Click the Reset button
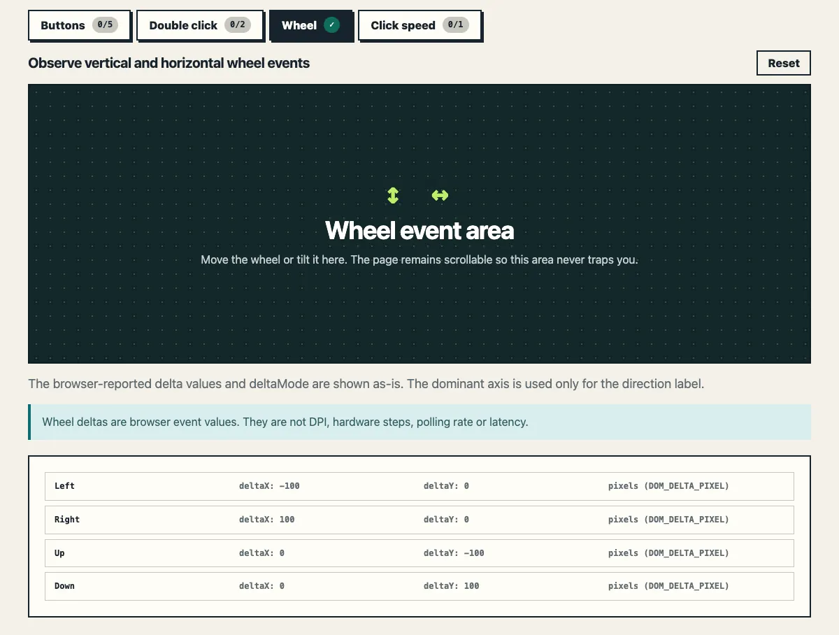Screen dimensions: 839x635 (x=784, y=63)
